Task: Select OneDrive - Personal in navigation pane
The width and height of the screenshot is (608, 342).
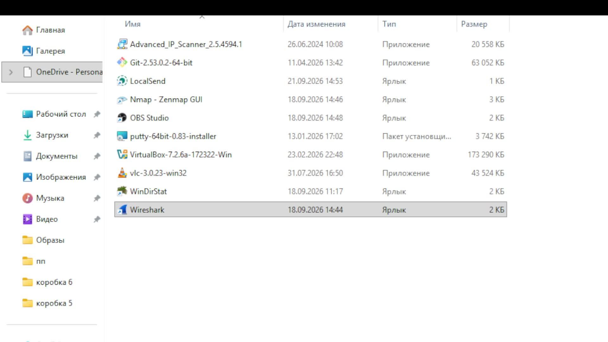Action: 52,72
